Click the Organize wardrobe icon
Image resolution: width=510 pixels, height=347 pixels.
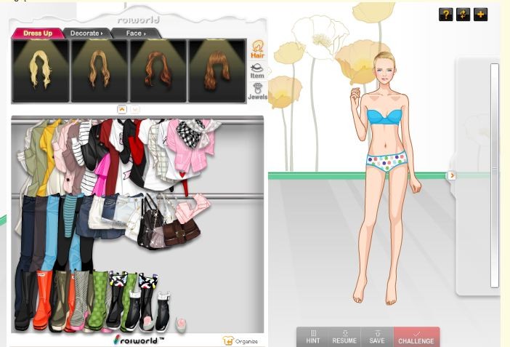(240, 340)
